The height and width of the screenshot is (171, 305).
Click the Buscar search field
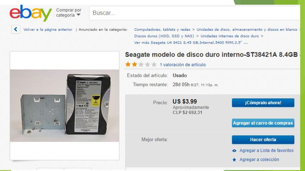(x=194, y=13)
